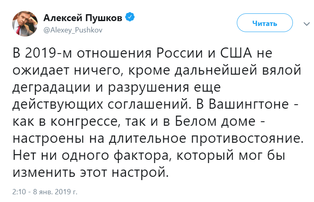The width and height of the screenshot is (314, 202).
Task: Click the word Вашингтоне in the tweet
Action: pos(249,104)
